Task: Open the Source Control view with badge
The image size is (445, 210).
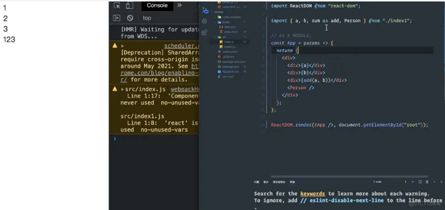Action: [205, 11]
